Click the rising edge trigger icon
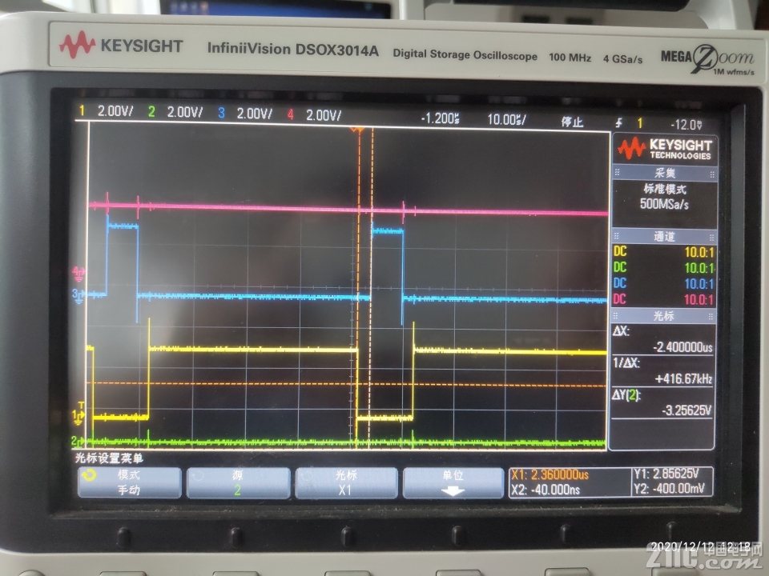 (x=619, y=123)
